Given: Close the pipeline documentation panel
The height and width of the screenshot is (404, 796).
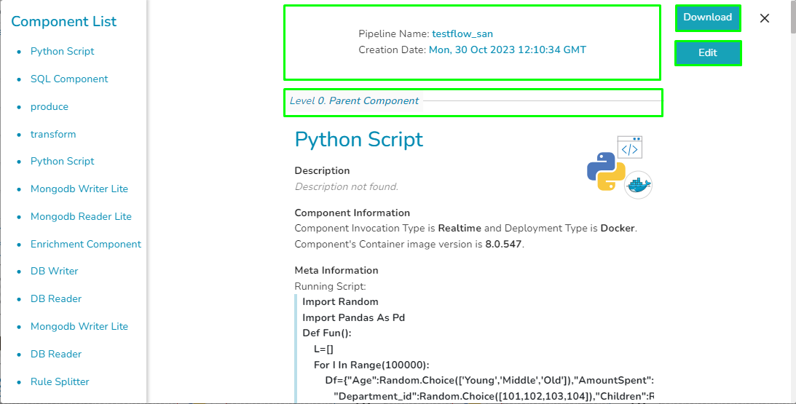Looking at the screenshot, I should point(765,18).
